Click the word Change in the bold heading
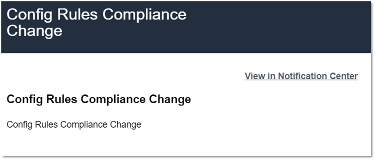 tap(170, 100)
